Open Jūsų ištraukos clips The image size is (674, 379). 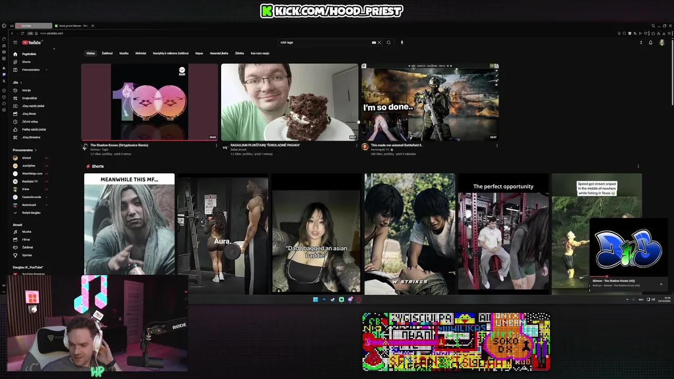32,137
